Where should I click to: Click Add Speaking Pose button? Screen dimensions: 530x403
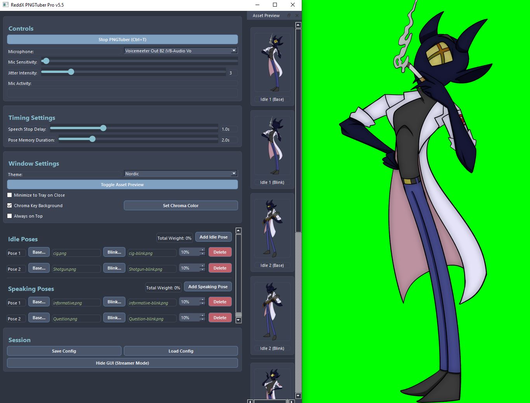208,287
